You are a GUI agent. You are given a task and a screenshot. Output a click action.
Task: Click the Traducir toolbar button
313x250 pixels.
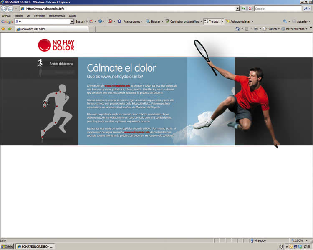point(212,21)
